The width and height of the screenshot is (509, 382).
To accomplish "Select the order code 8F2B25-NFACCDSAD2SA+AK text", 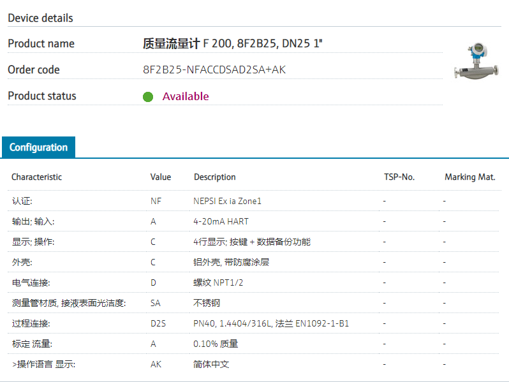I will point(214,70).
